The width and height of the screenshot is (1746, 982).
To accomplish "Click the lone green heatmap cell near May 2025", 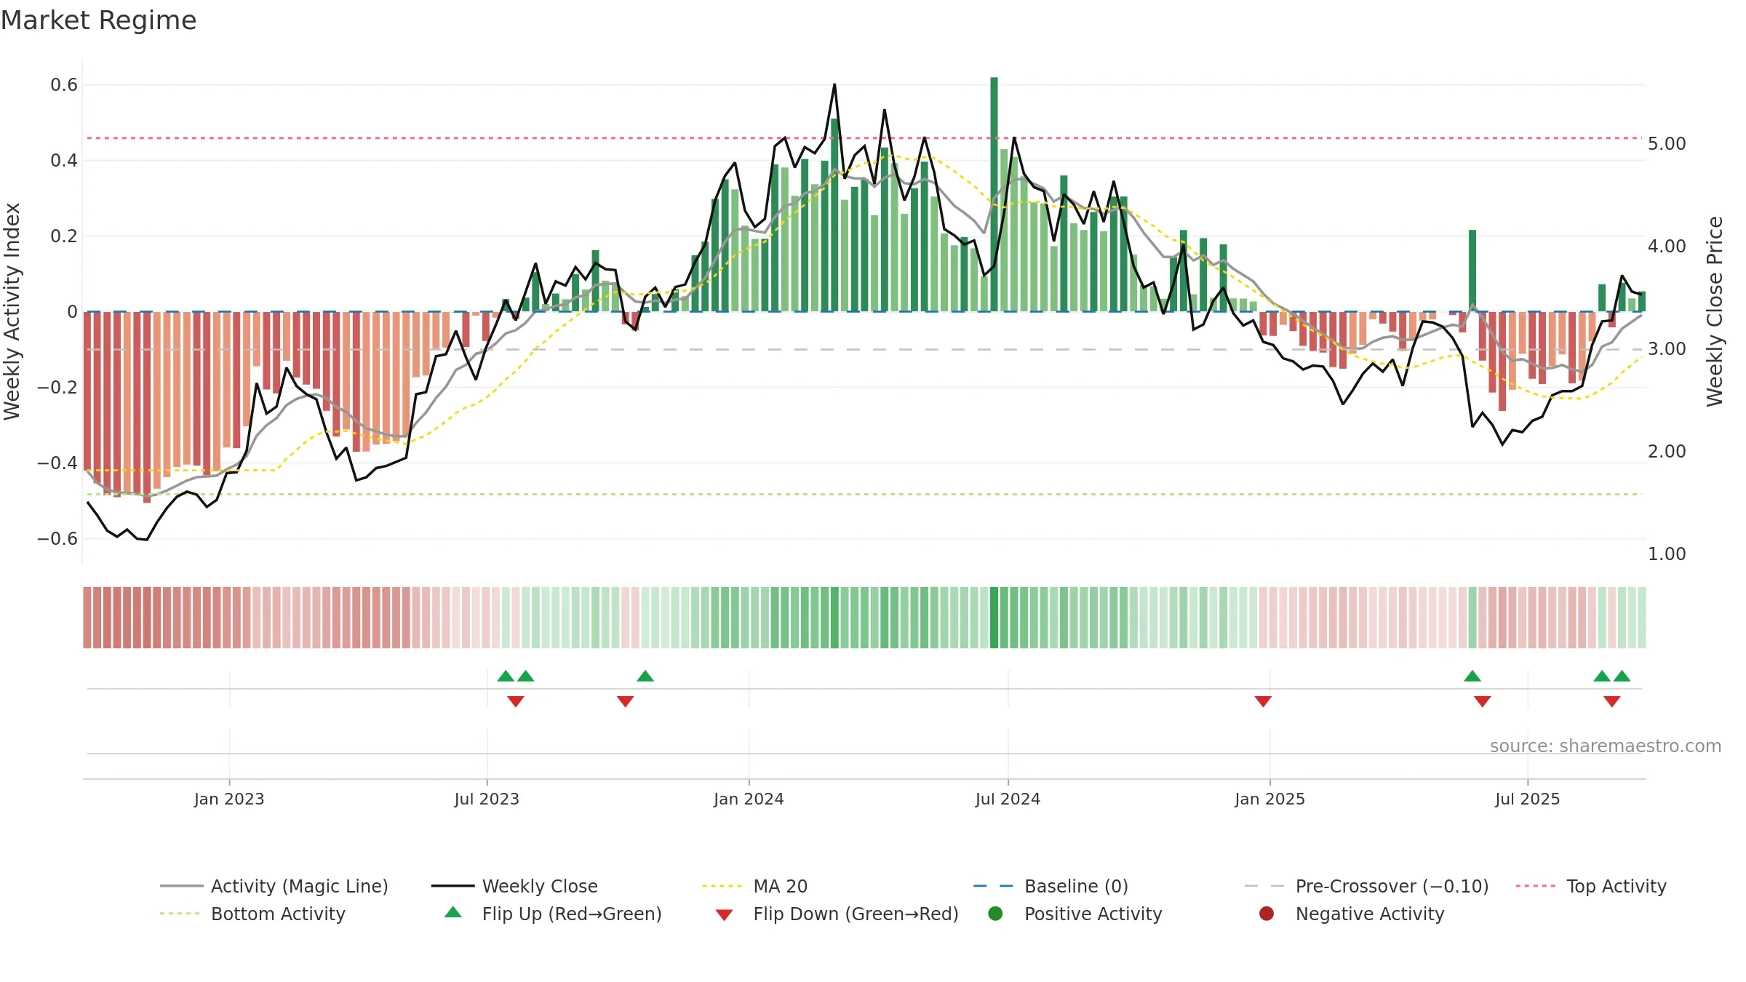I will (1472, 618).
